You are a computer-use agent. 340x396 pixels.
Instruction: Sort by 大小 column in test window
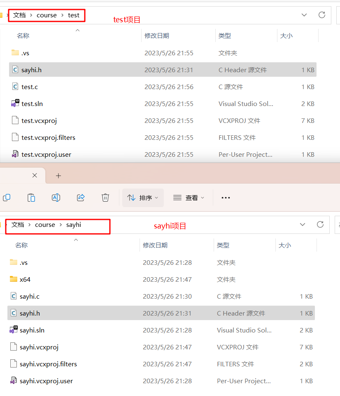286,35
